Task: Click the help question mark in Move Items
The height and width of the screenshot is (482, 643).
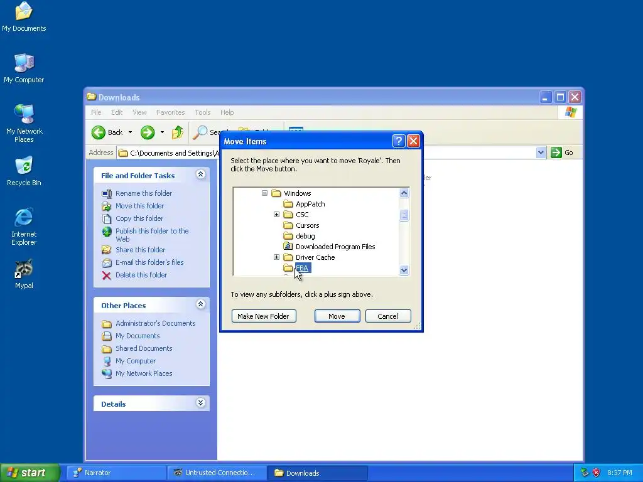Action: 399,141
